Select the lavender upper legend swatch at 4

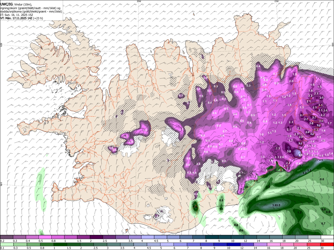147,237
